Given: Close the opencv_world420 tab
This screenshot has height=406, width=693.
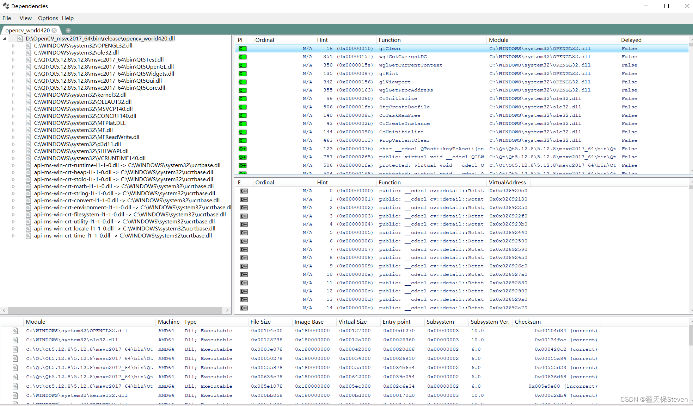Looking at the screenshot, I should pyautogui.click(x=54, y=30).
